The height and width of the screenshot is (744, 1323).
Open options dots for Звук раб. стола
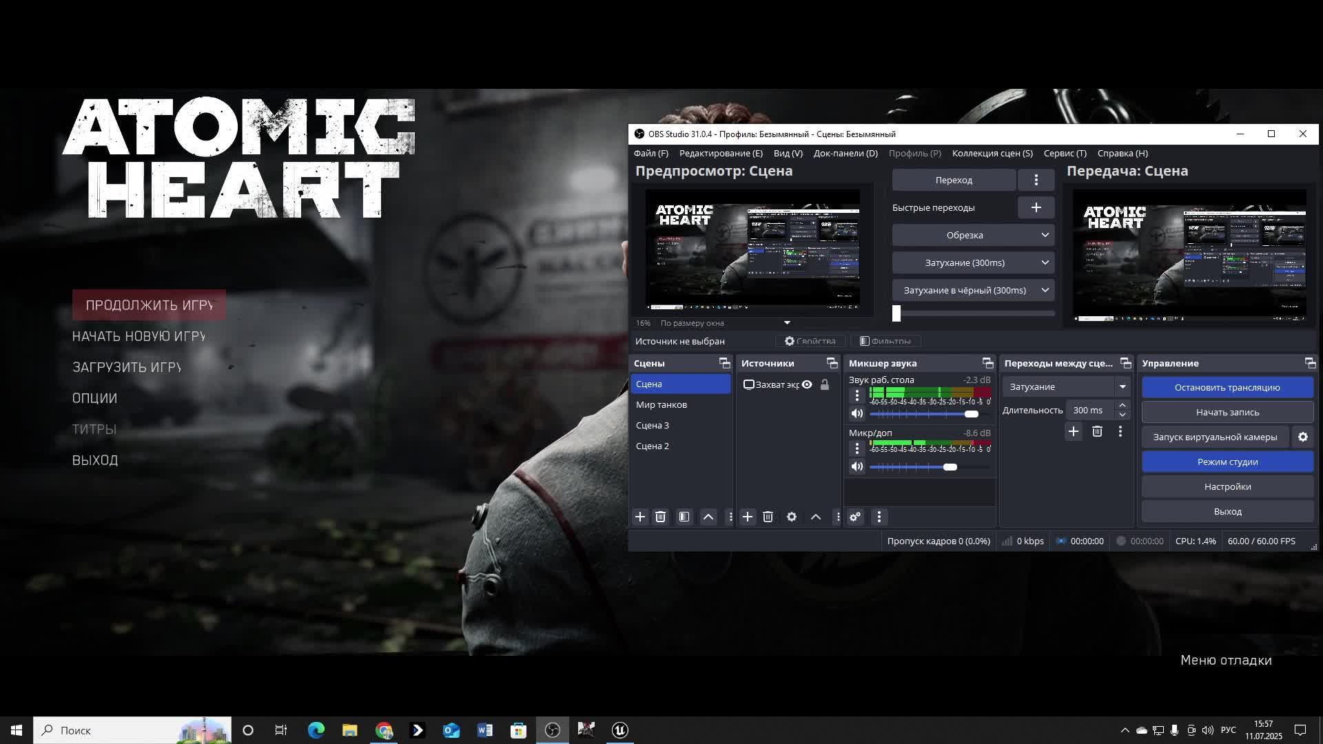[x=857, y=395]
